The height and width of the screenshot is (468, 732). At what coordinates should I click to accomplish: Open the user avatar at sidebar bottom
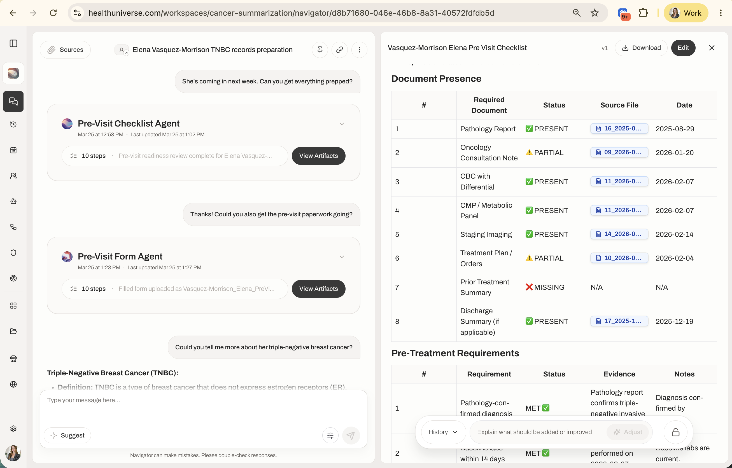point(13,453)
